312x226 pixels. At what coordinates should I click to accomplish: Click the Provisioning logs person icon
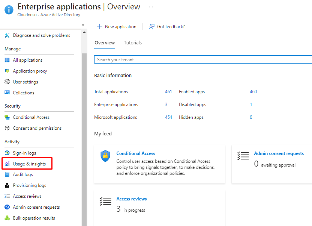pos(7,185)
